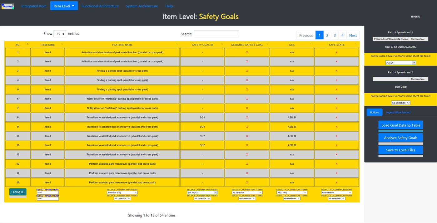Sort the ITEM NAME column using its sort icon
This screenshot has width=437, height=223.
(x=62, y=45)
